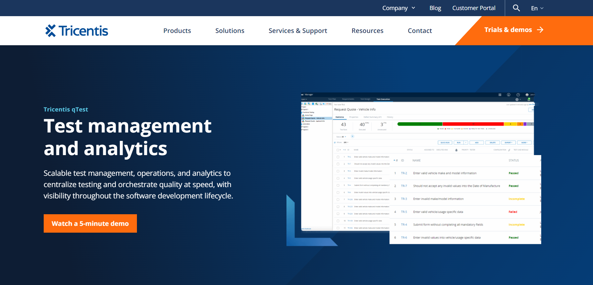Click the Trials & demos button

[x=514, y=30]
